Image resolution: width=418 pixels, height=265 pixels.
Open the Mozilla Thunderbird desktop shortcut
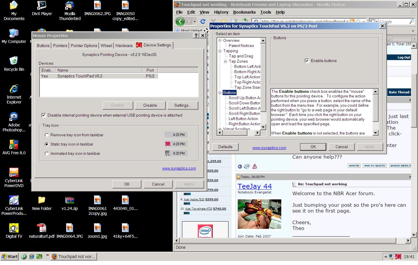(70, 11)
